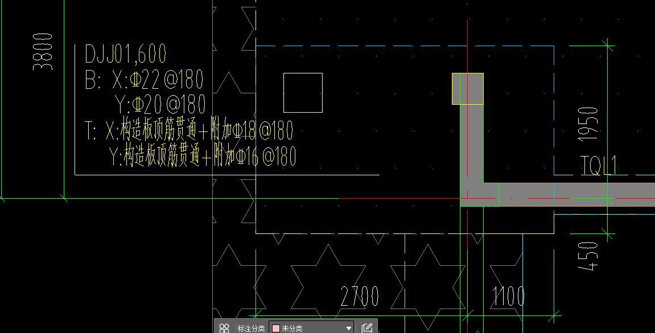Select the T: X:构造板顶筋贯通 annotation line
Viewport: 655px width, 333px height.
[189, 130]
